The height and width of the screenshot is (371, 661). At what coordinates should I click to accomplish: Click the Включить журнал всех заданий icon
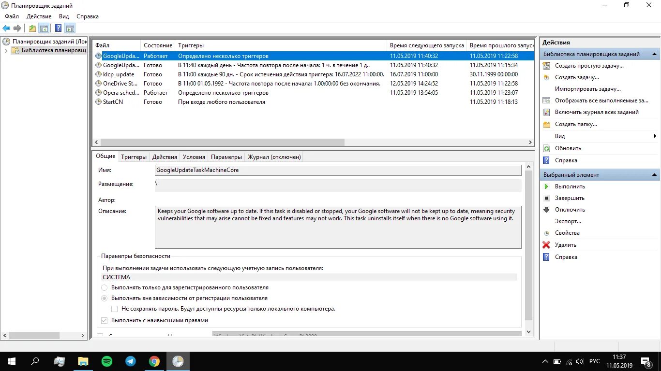(546, 112)
